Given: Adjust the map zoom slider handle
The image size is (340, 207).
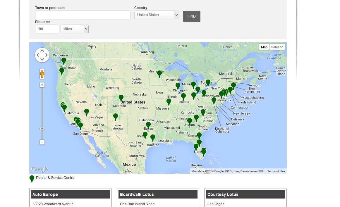Looking at the screenshot, I should click(x=42, y=129).
